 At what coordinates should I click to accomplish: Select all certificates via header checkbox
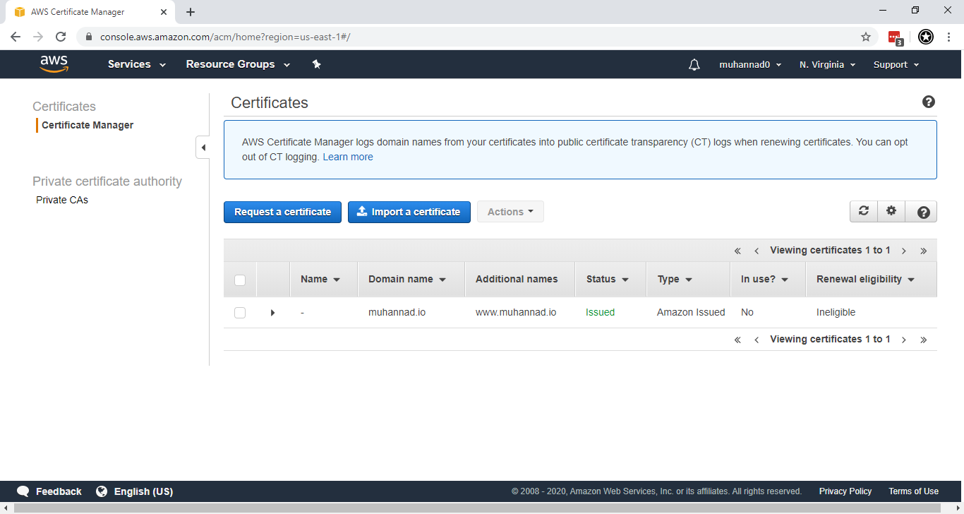[239, 279]
